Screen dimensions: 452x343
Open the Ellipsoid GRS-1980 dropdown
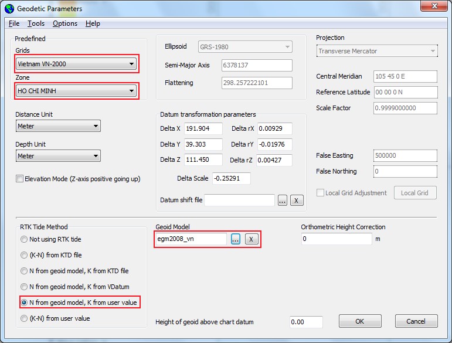[x=245, y=47]
